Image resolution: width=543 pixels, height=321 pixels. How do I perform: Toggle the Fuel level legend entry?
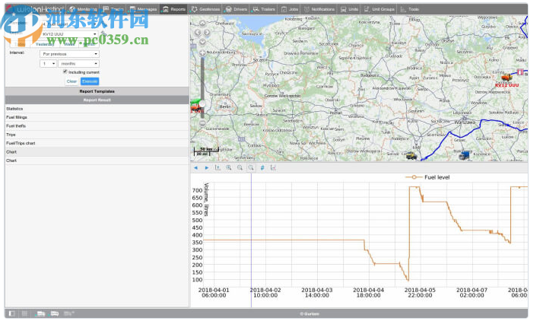(x=427, y=177)
